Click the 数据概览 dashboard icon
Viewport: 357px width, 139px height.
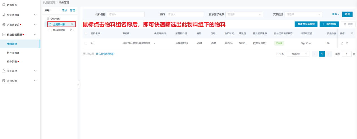pos(4,5)
